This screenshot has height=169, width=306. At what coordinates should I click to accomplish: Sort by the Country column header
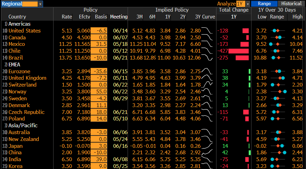(17, 17)
